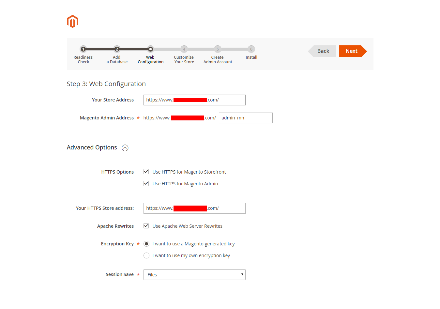440x309 pixels.
Task: Select step 5 Create Admin Account circle
Action: (x=218, y=49)
